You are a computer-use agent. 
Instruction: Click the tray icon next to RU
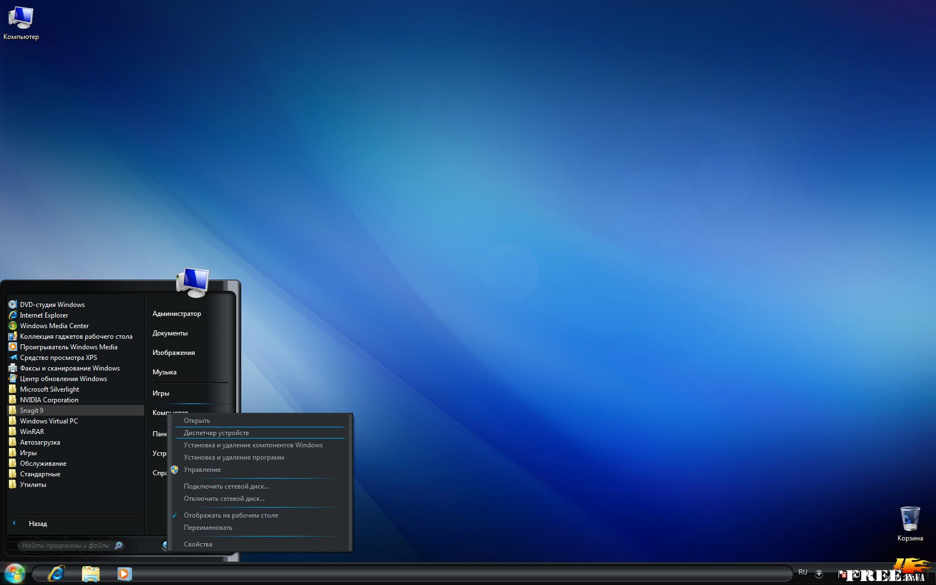(819, 573)
